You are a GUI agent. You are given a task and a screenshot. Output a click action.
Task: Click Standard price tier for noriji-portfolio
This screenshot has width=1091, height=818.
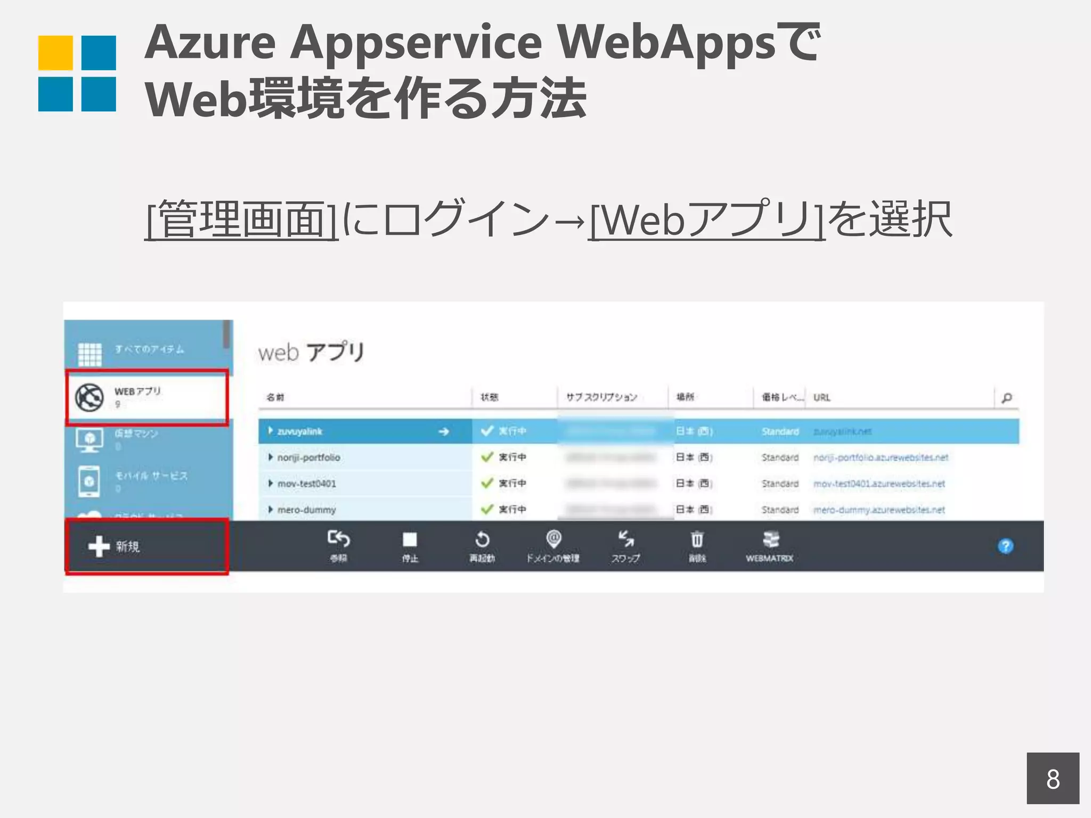coord(780,457)
